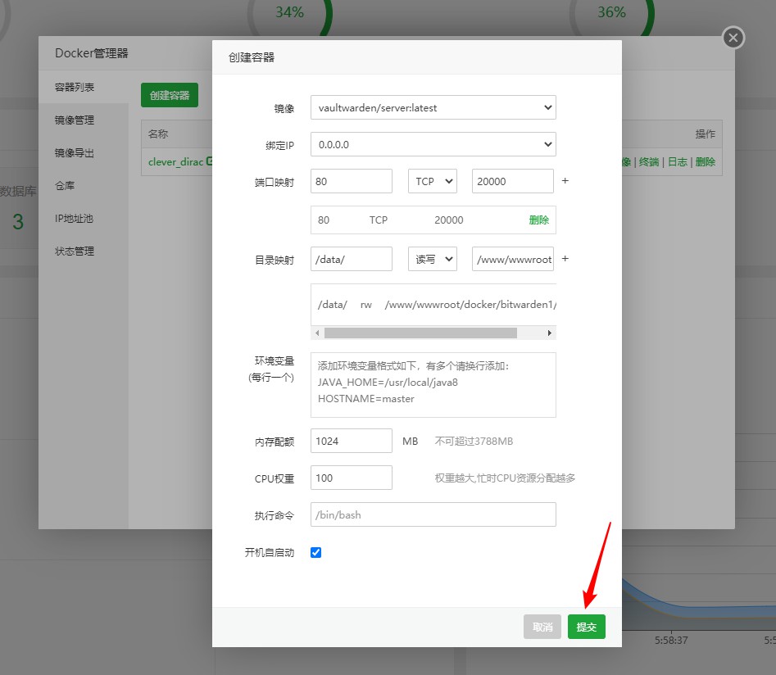Open the TCP protocol dropdown
This screenshot has height=675, width=776.
pyautogui.click(x=432, y=181)
